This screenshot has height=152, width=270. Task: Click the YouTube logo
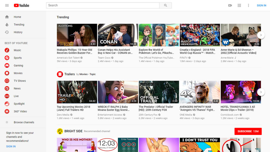pos(21,5)
